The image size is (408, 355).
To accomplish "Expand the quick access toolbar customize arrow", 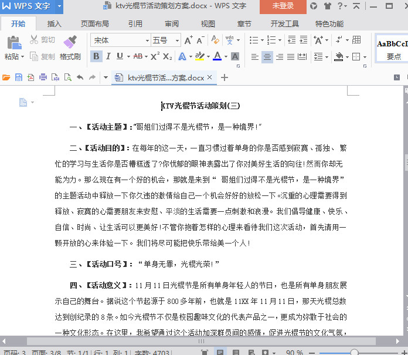I will click(106, 77).
